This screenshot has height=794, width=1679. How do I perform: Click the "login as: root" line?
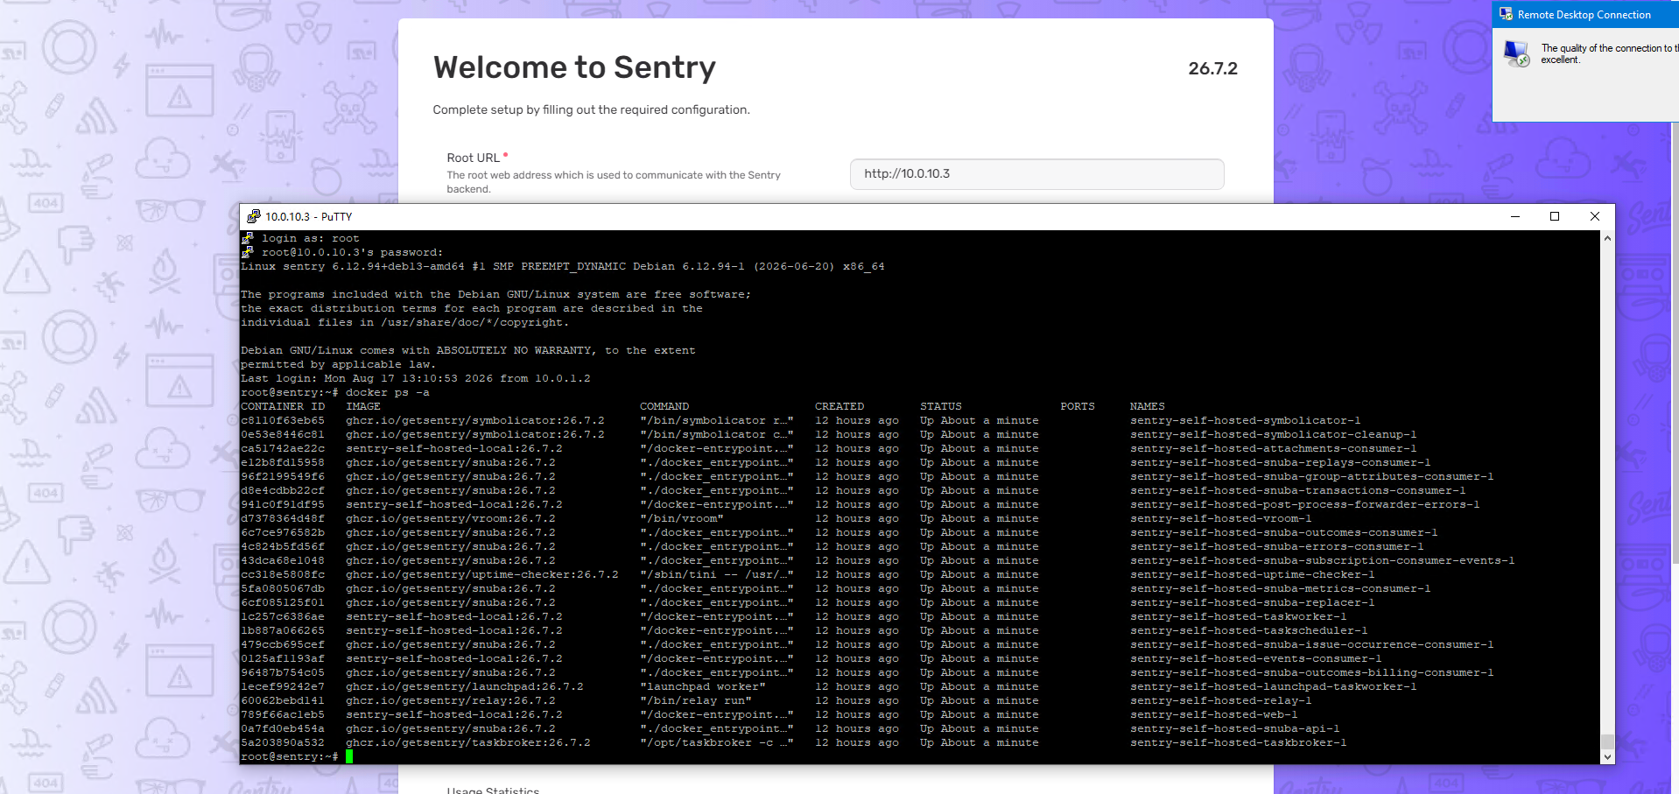click(x=311, y=238)
